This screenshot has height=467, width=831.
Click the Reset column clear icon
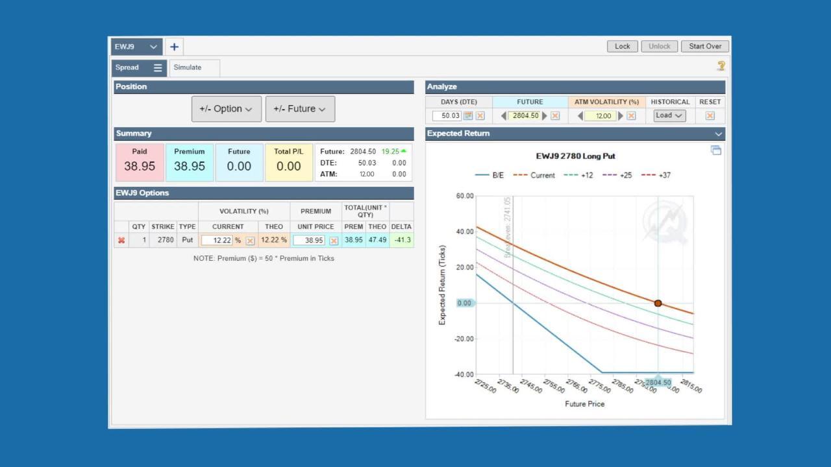710,116
